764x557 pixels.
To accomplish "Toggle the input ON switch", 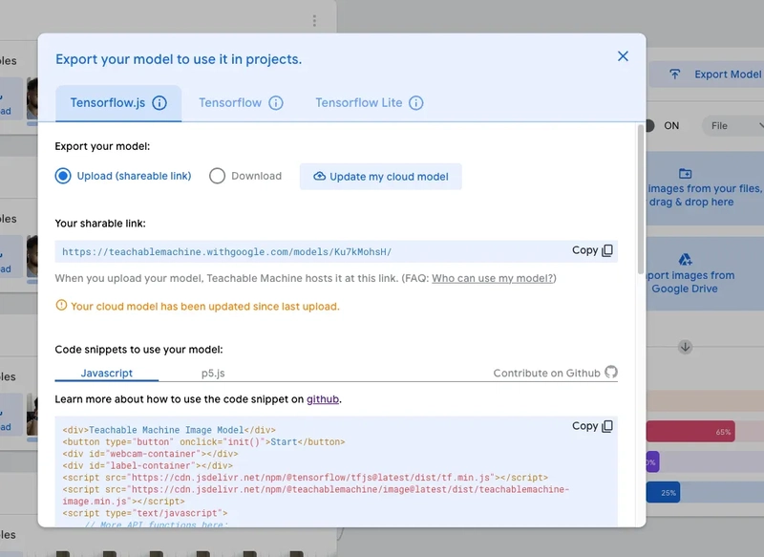I will click(x=651, y=125).
